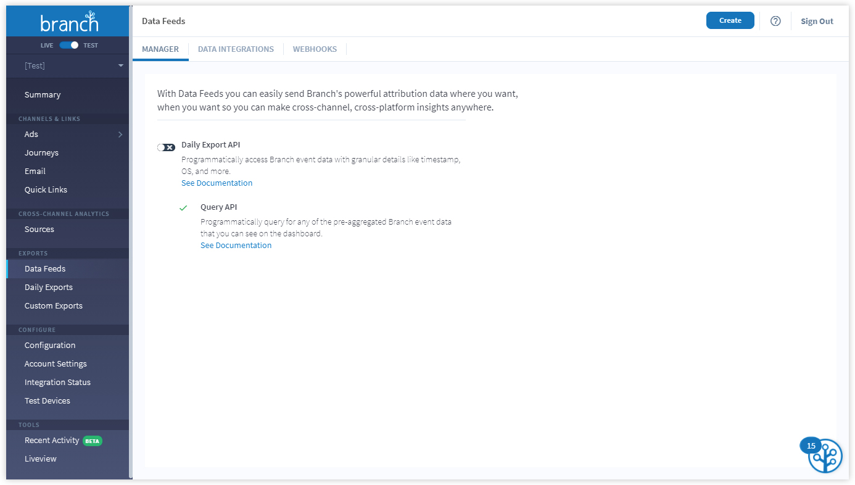Screen dimensions: 855x485
Task: Open Query API See Documentation link
Action: point(236,245)
